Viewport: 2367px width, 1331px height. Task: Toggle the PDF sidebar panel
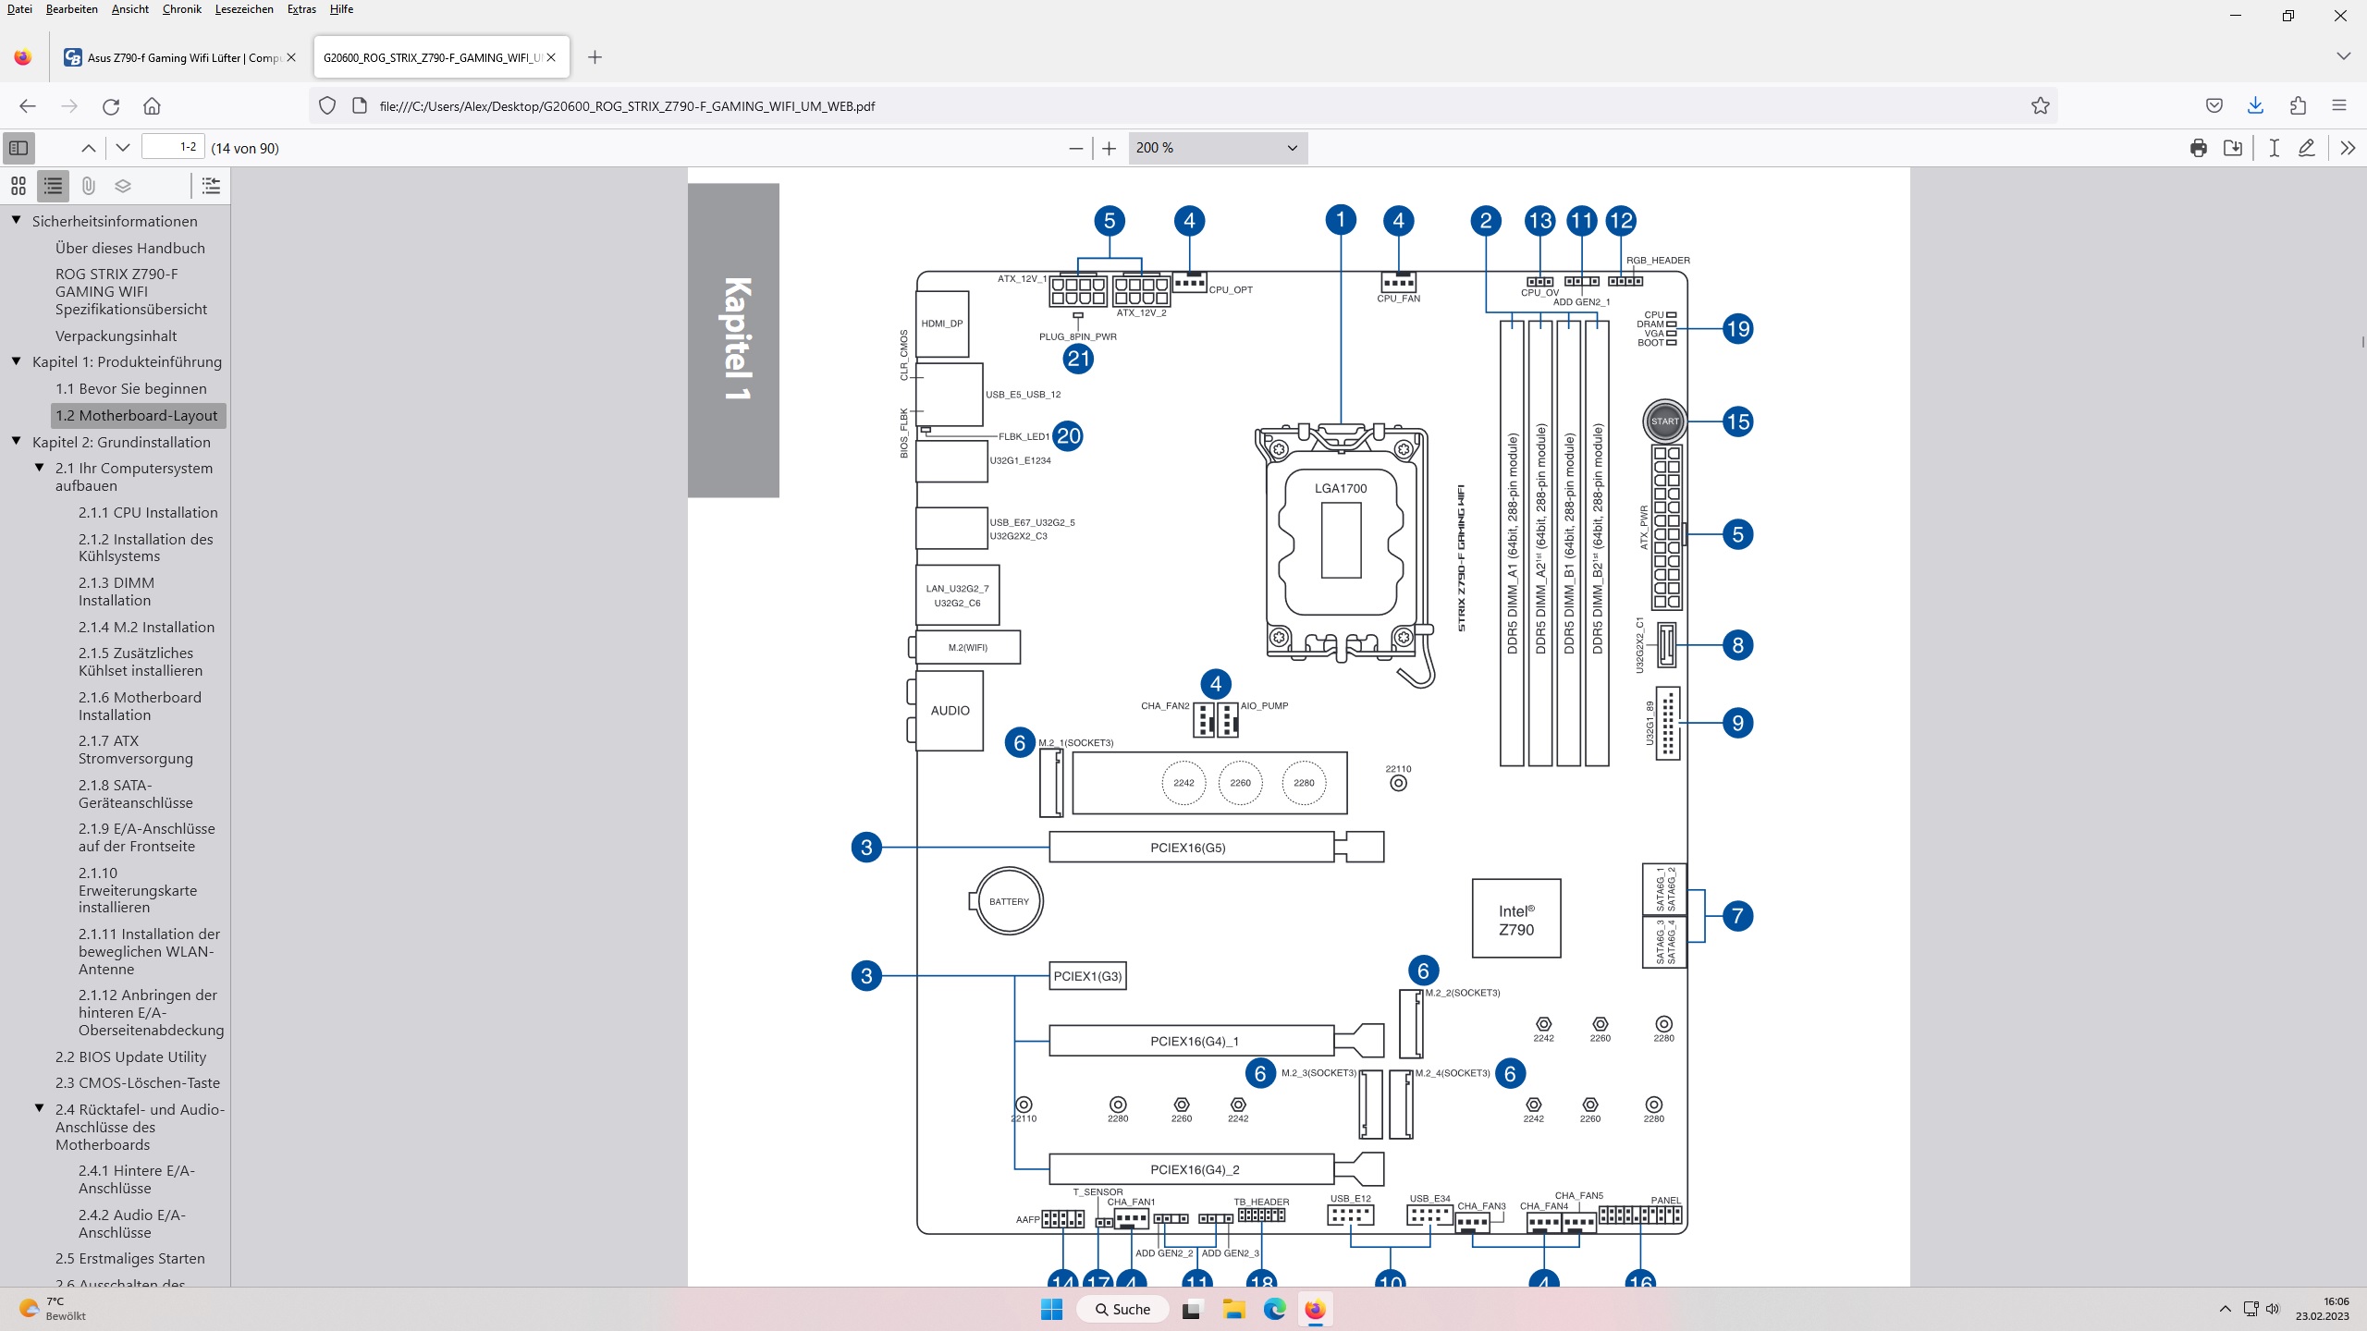click(18, 148)
